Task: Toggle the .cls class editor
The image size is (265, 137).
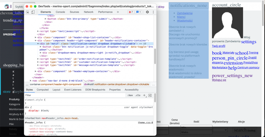Action: (x=138, y=95)
